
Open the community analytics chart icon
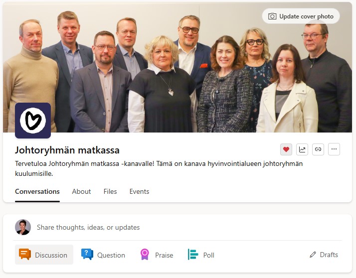click(302, 149)
